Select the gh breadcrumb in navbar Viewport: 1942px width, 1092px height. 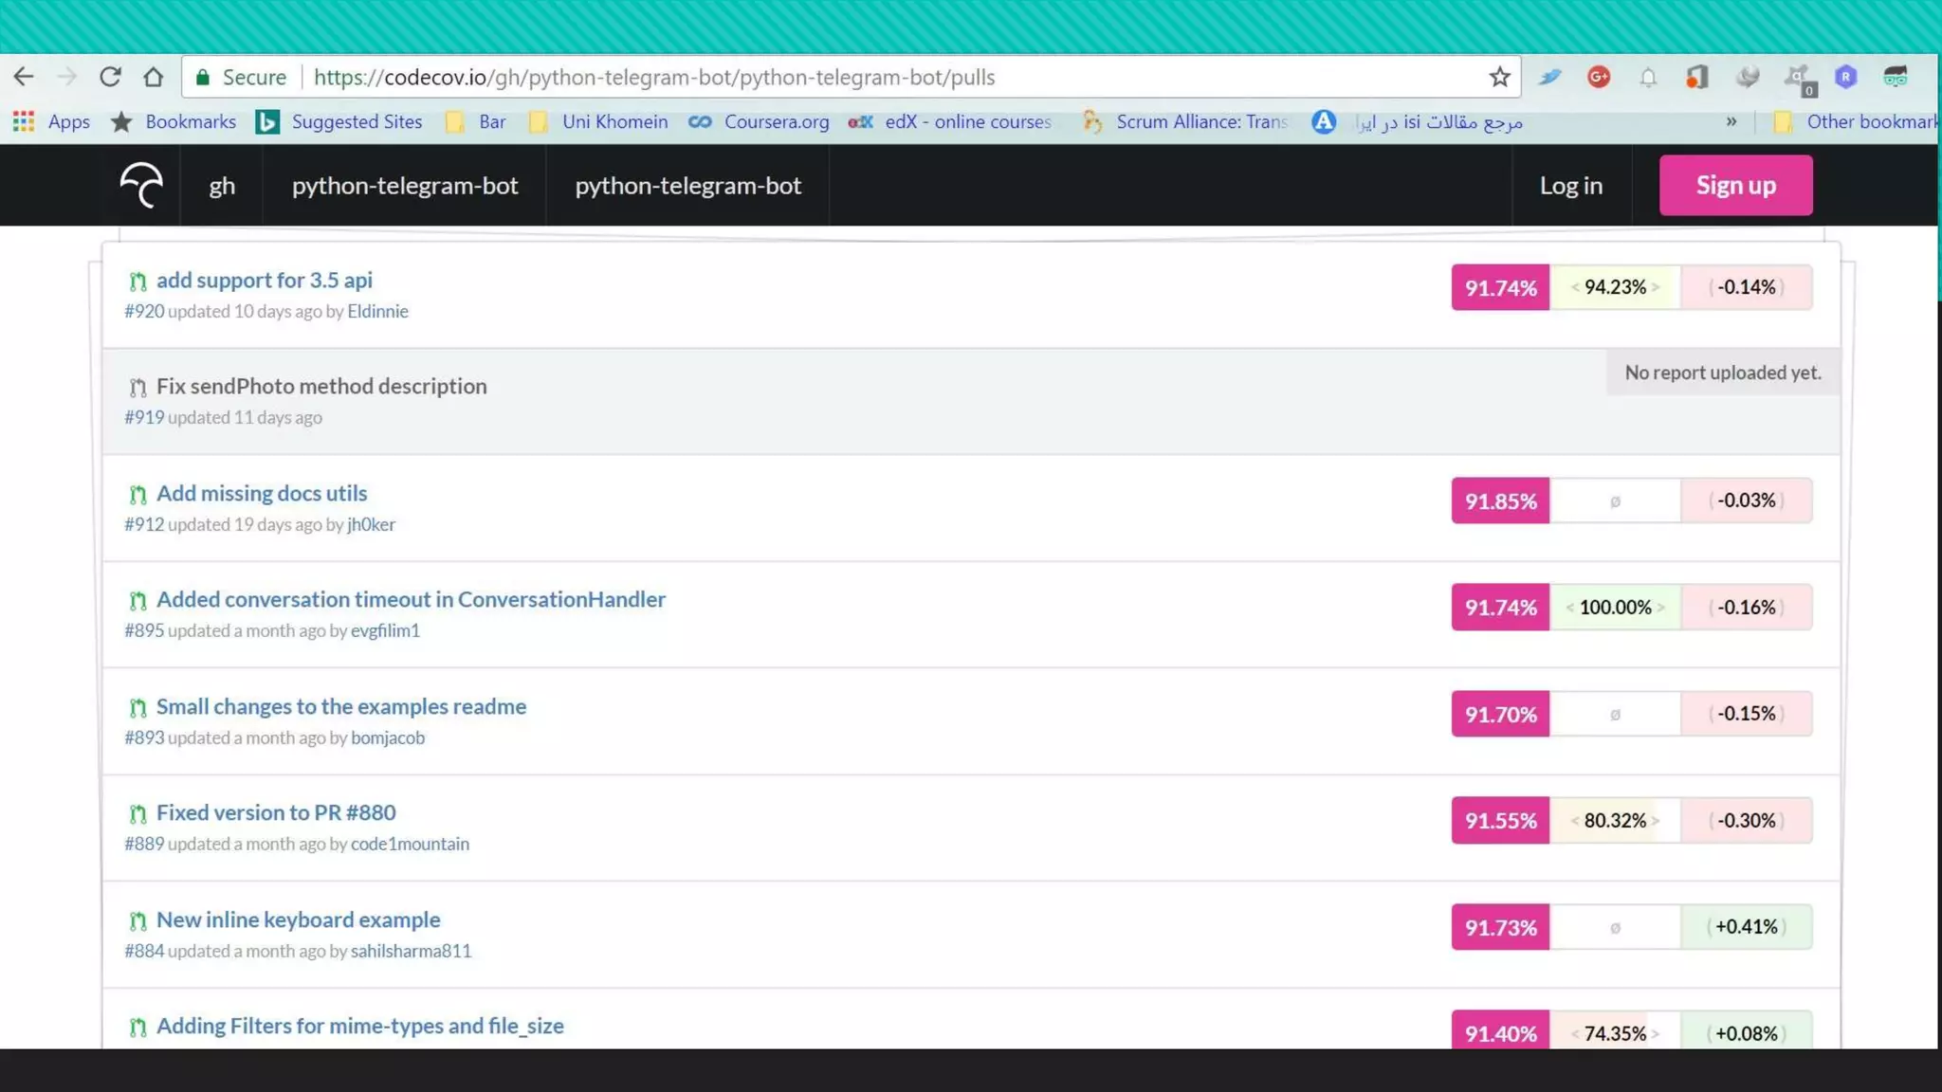coord(222,186)
